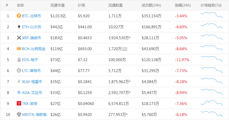The height and width of the screenshot is (120, 229).
Task: Click the 100,000万 supply value
Action: click(x=117, y=60)
